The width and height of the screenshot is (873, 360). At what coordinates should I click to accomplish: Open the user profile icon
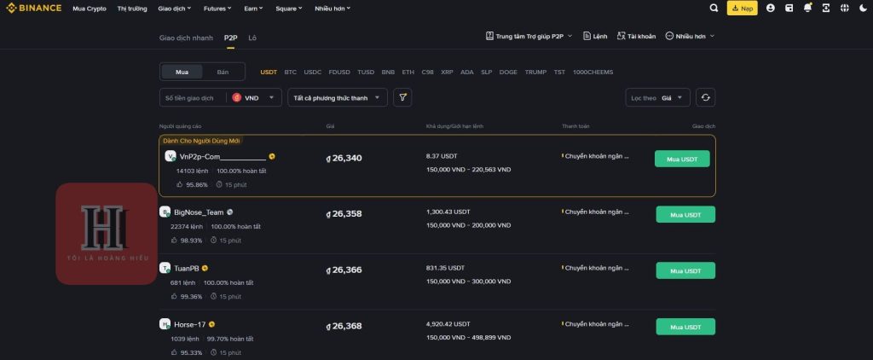[771, 9]
